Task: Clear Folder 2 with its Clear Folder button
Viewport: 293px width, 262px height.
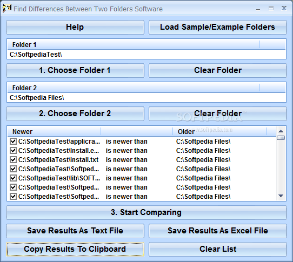Action: point(218,113)
